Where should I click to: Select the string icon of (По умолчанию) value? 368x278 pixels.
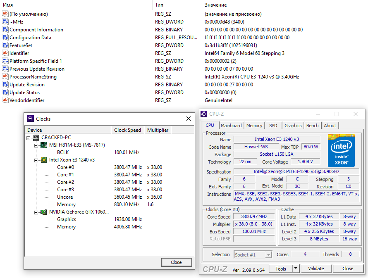(5, 14)
